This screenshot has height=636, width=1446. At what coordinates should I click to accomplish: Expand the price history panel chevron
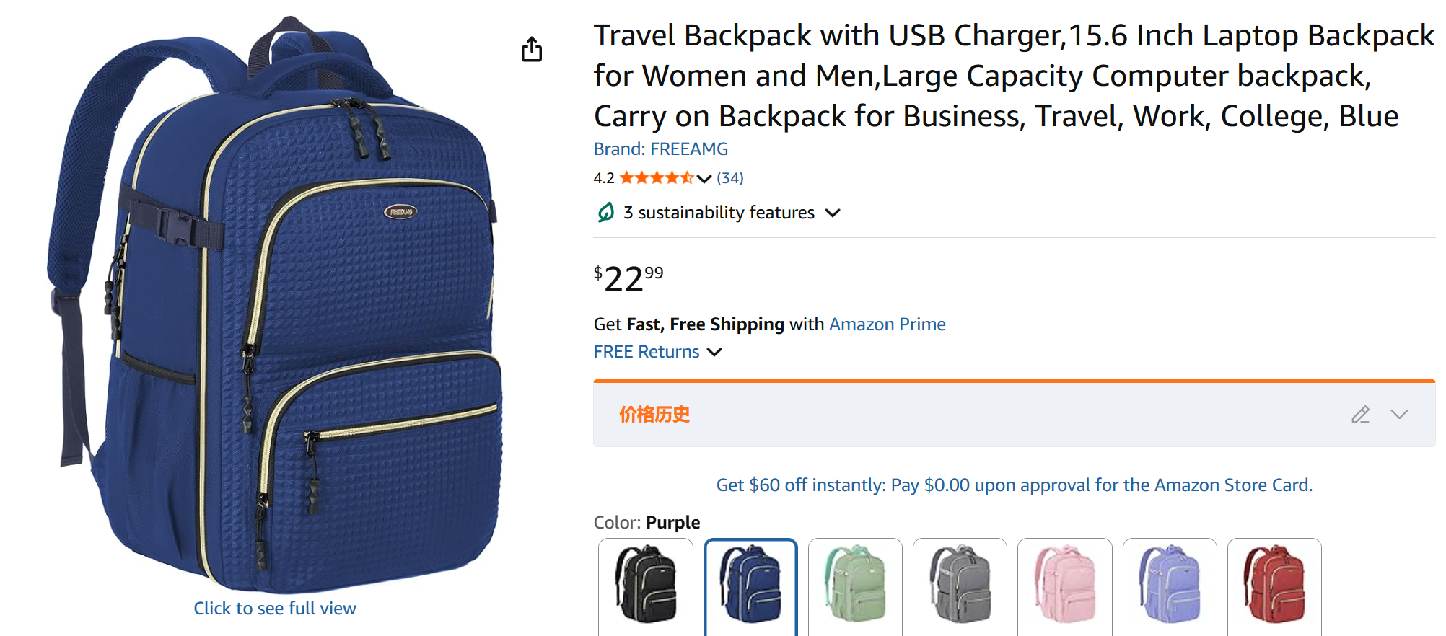coord(1399,415)
